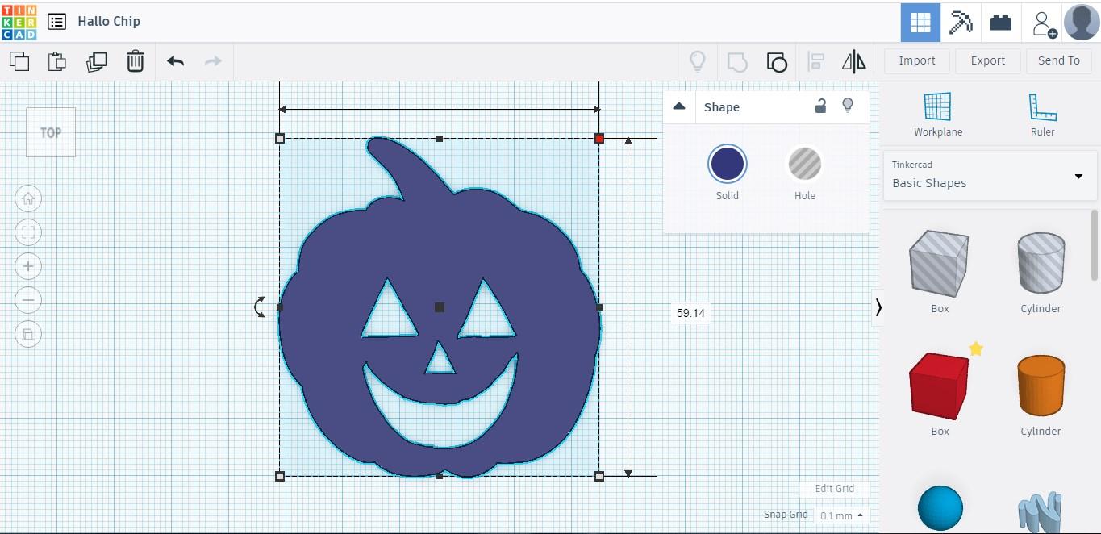Open the Tinkercad designs menu icon
Image resolution: width=1101 pixels, height=534 pixels.
click(56, 21)
